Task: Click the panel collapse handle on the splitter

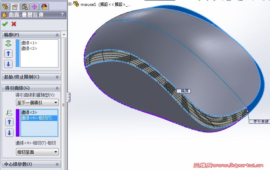Action: [x=69, y=97]
